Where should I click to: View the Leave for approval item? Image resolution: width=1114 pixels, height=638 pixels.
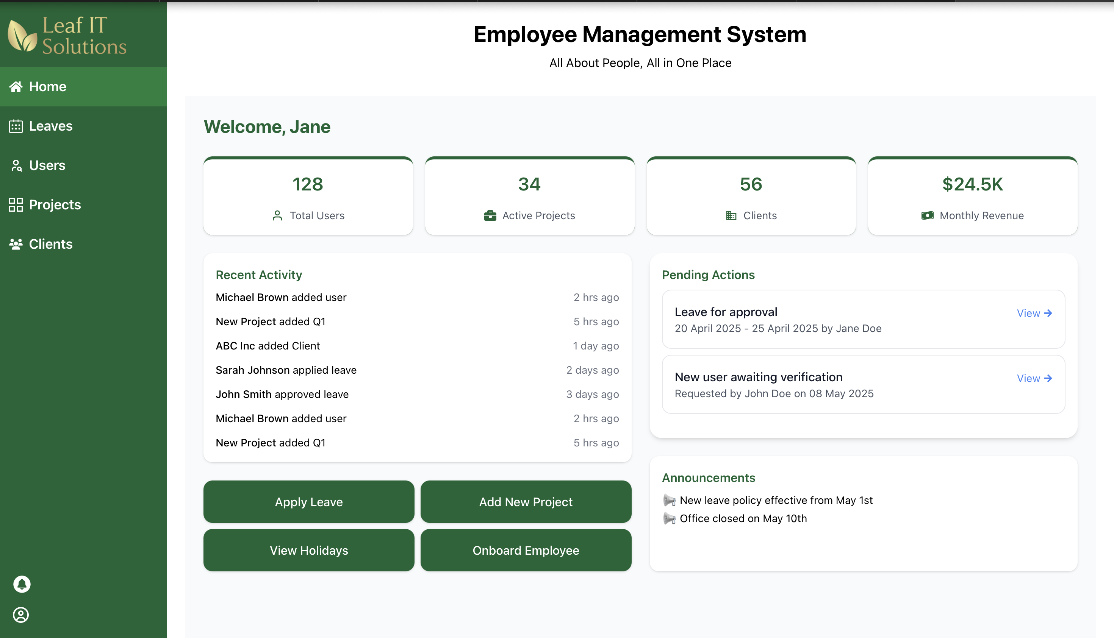tap(1034, 313)
